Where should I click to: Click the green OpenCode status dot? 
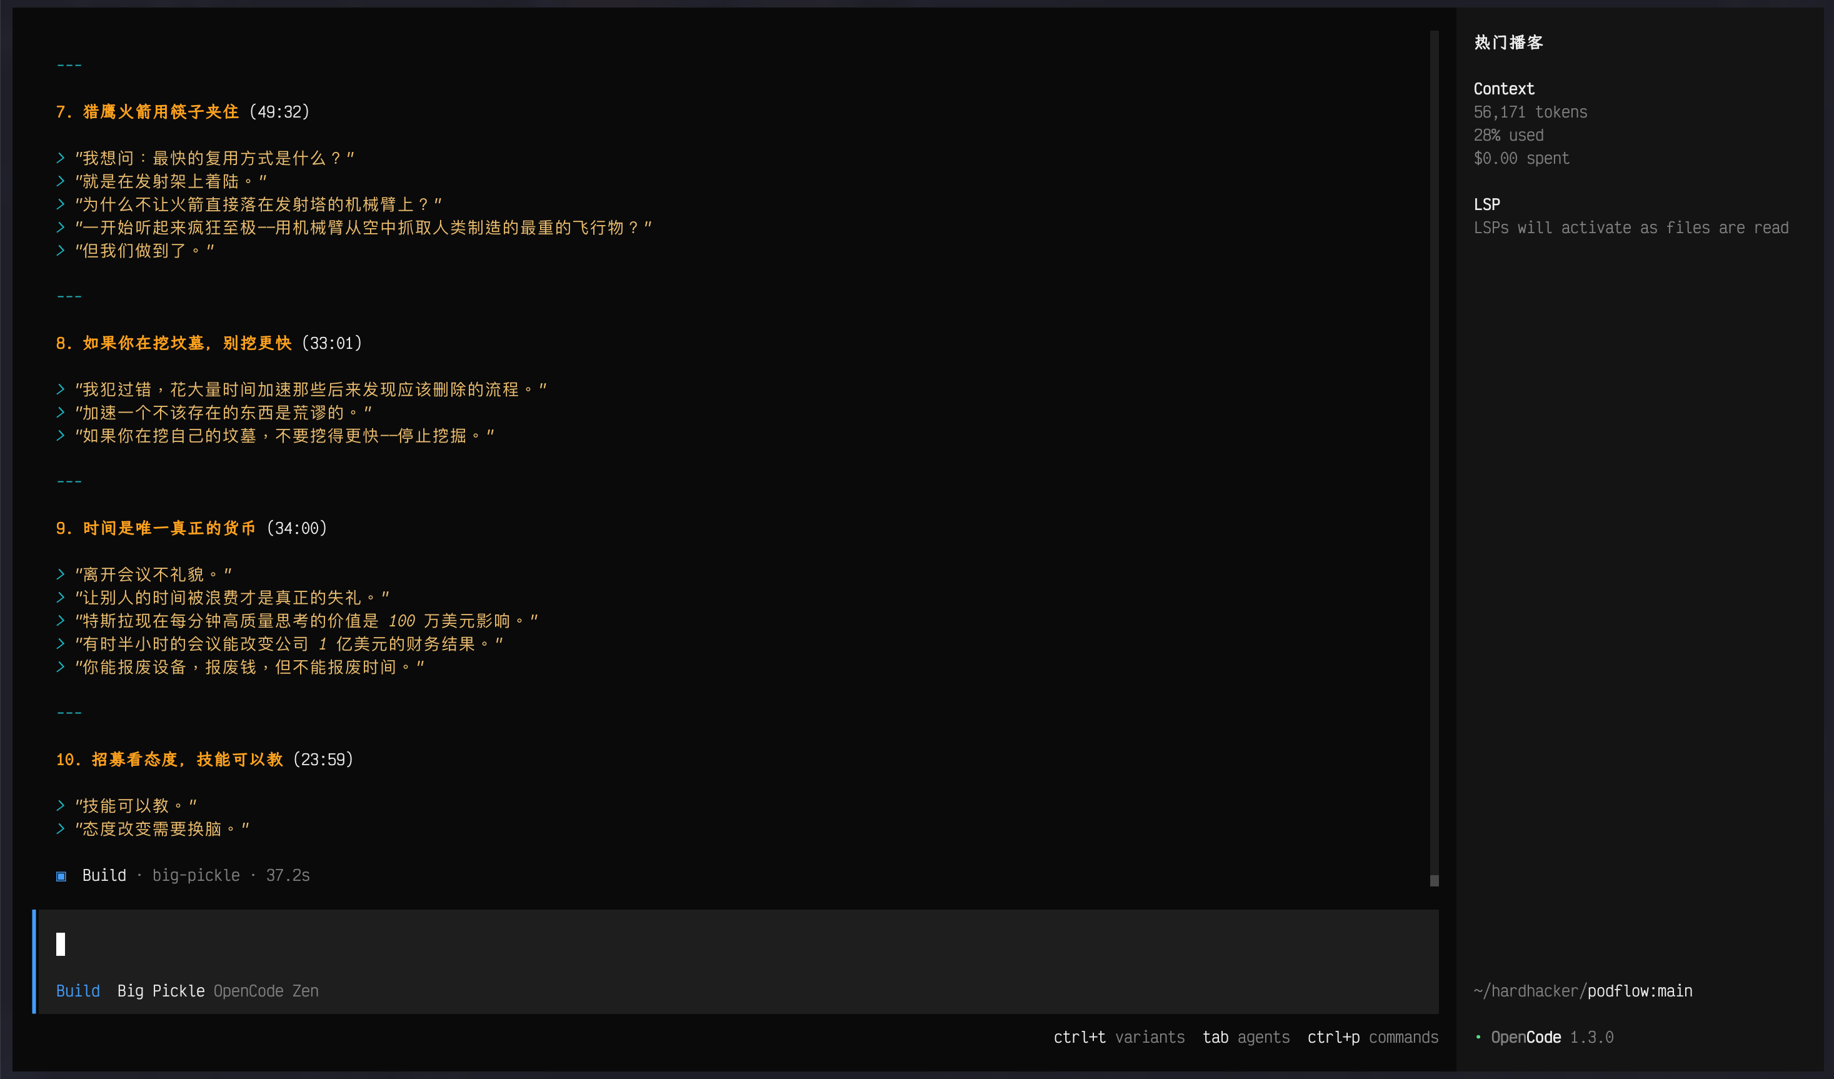point(1478,1036)
